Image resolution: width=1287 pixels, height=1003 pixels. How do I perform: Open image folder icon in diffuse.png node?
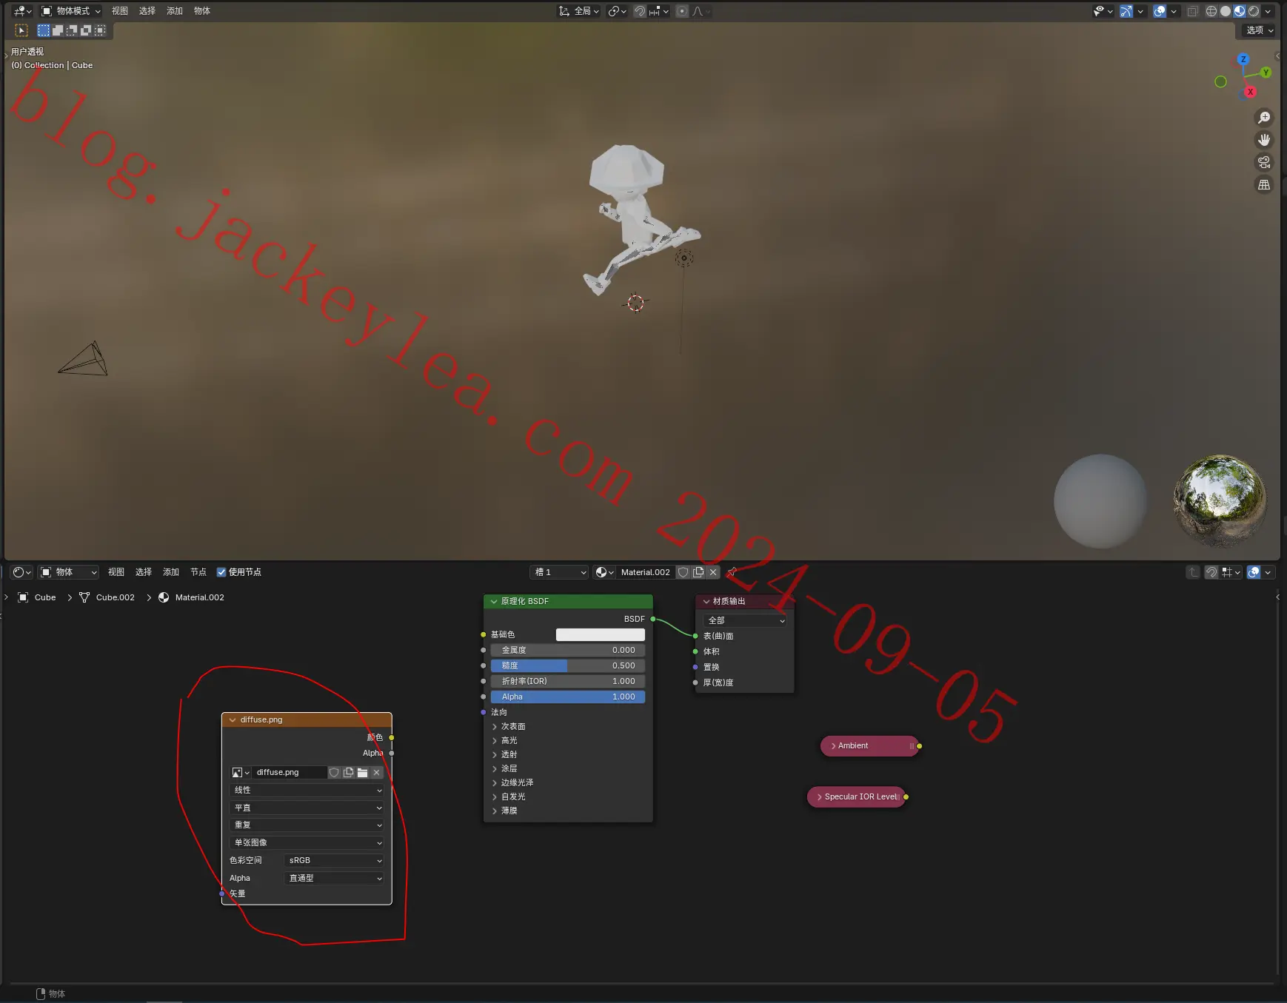362,772
